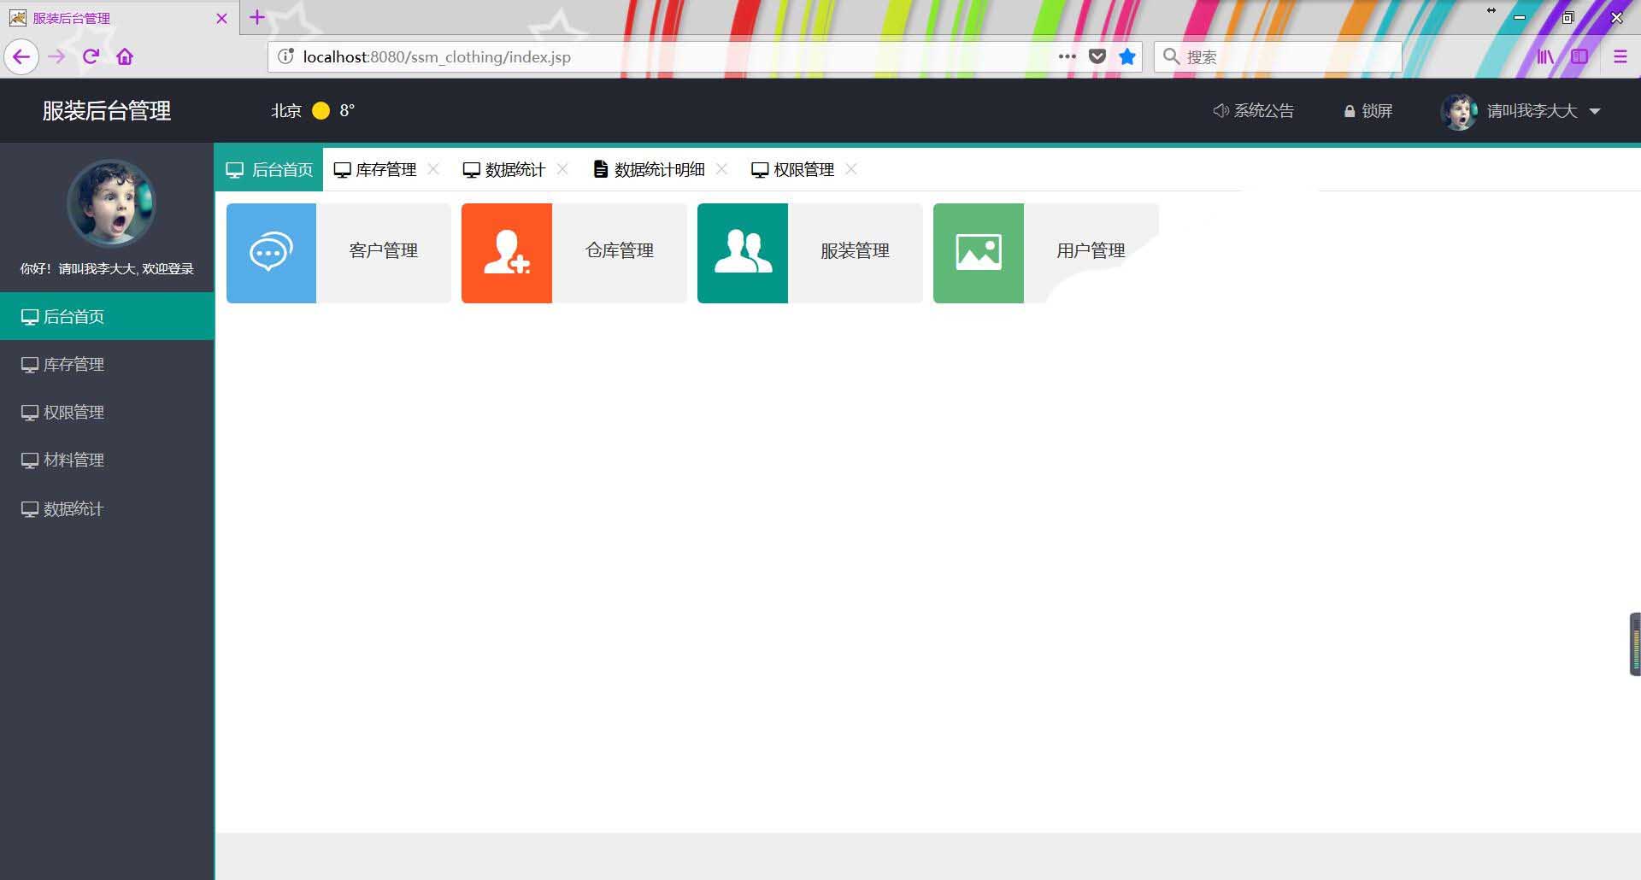Open the 仓库管理 card label
1641x880 pixels.
620,250
